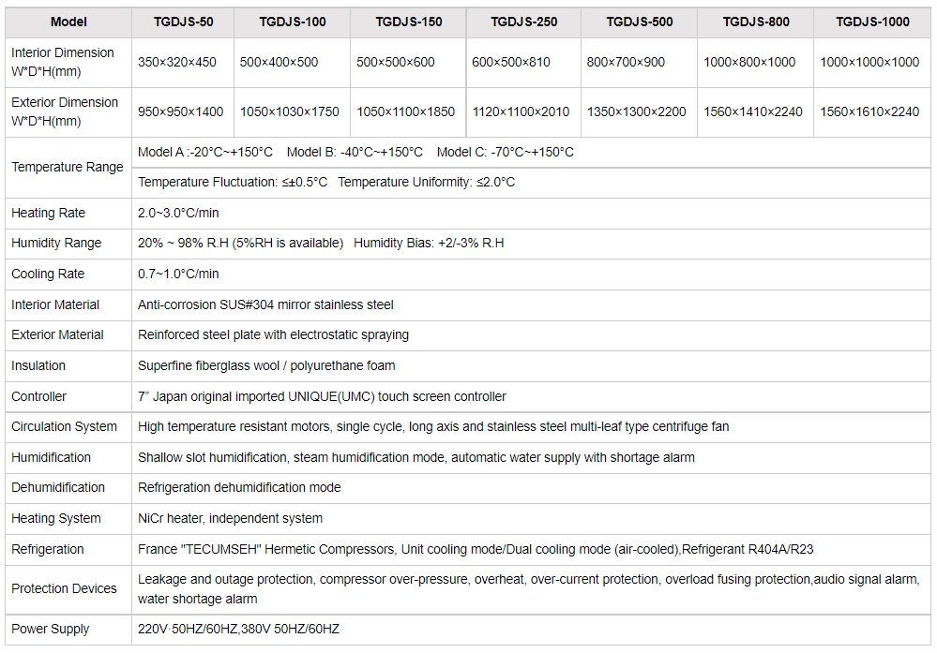937x653 pixels.
Task: Select the Circulation System row label
Action: (64, 426)
